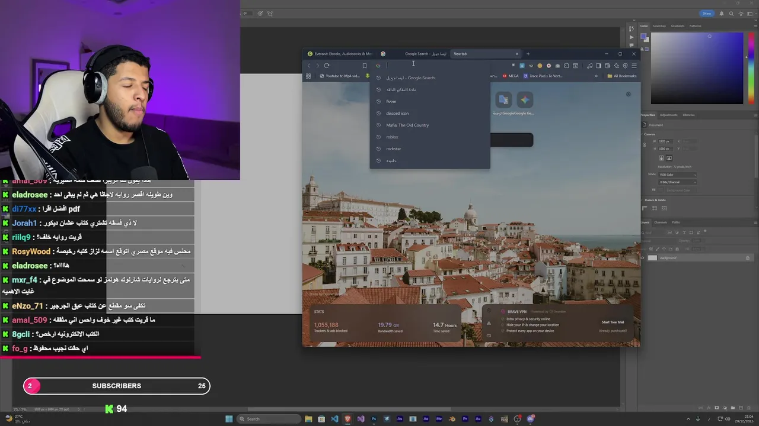Toggle the Brave sidebar panel icon
The width and height of the screenshot is (759, 426).
pyautogui.click(x=598, y=66)
